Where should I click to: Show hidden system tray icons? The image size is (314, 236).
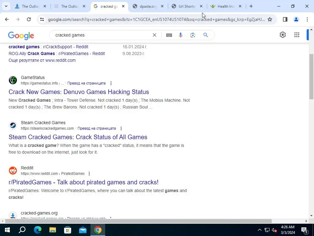point(259,230)
